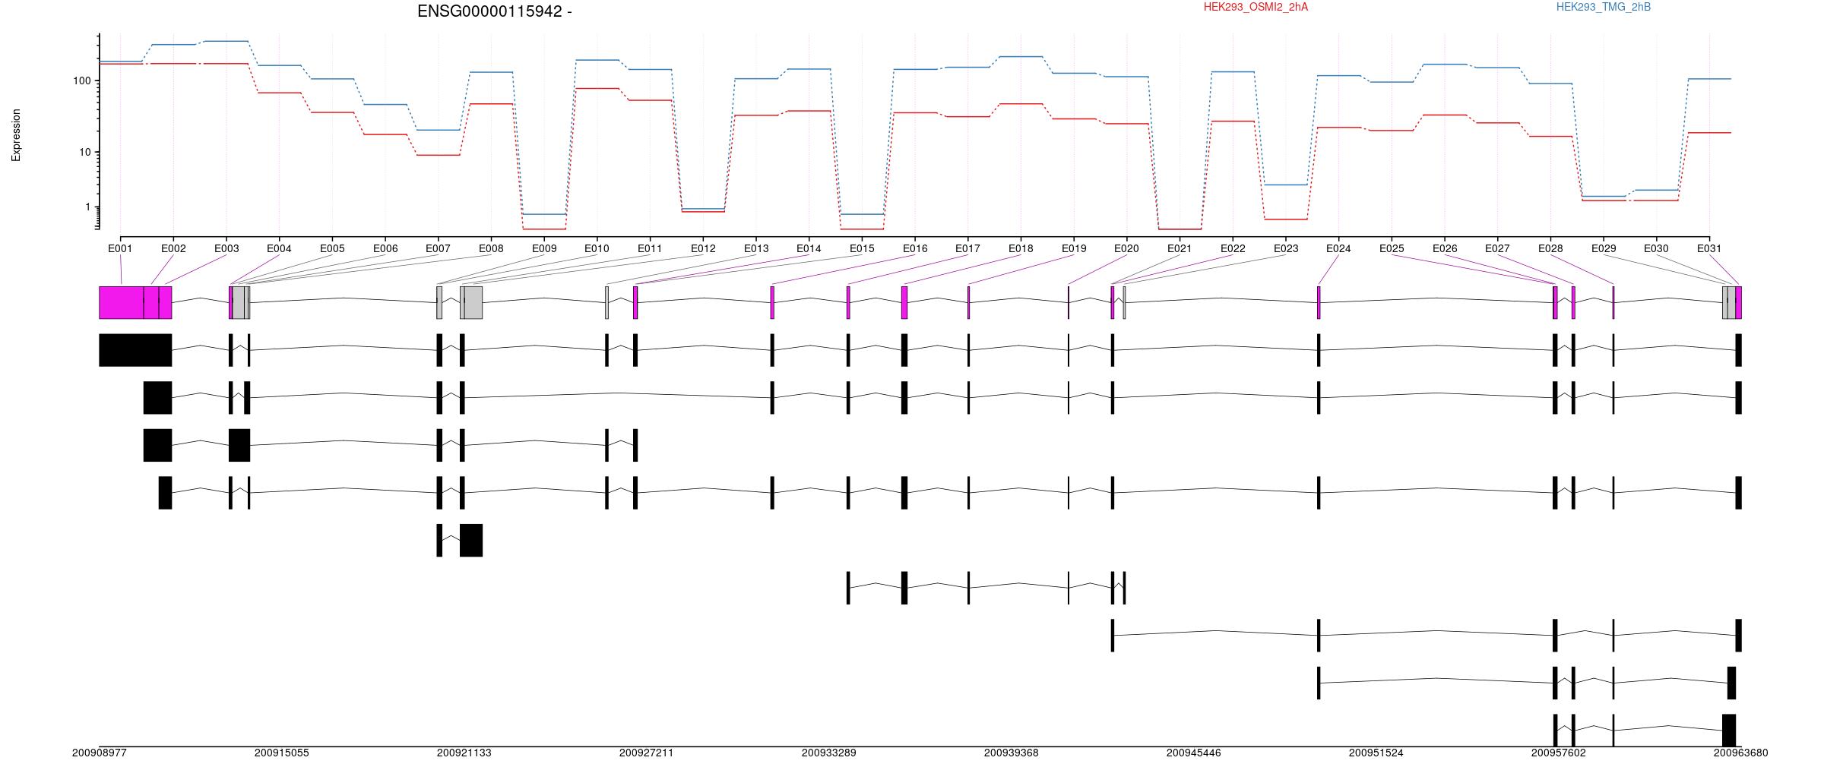Click genomic coordinate 200951524
Image resolution: width=1824 pixels, height=767 pixels.
(x=1376, y=753)
